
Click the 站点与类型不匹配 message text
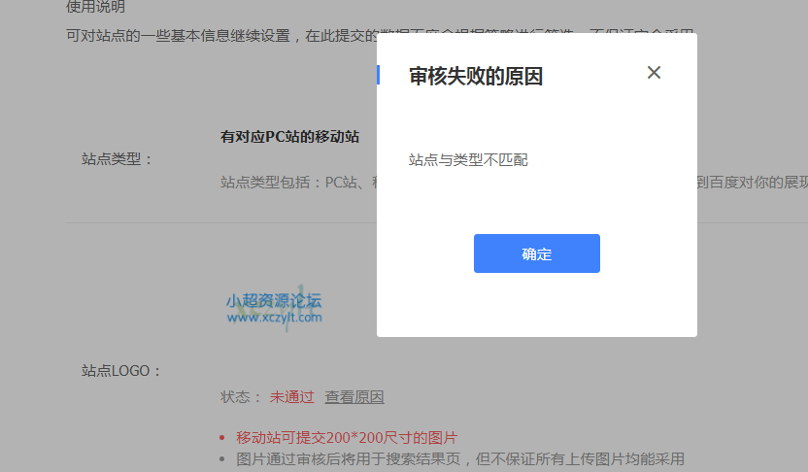[x=468, y=159]
